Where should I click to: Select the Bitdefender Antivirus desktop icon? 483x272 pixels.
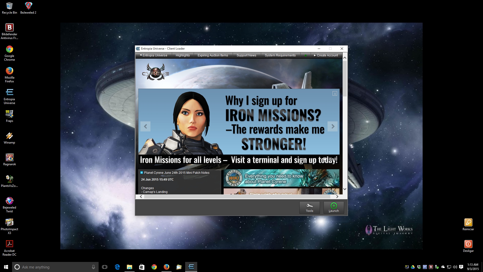coord(9,31)
